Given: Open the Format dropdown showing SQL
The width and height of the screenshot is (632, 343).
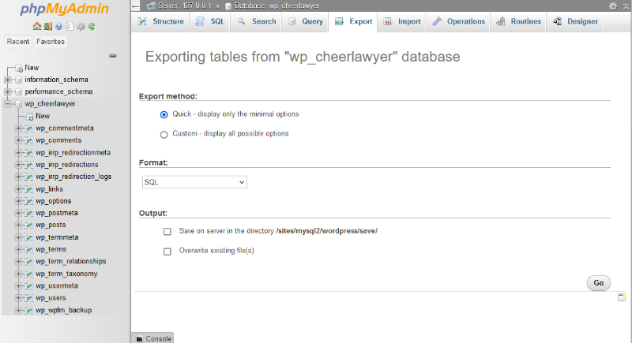Looking at the screenshot, I should (194, 182).
